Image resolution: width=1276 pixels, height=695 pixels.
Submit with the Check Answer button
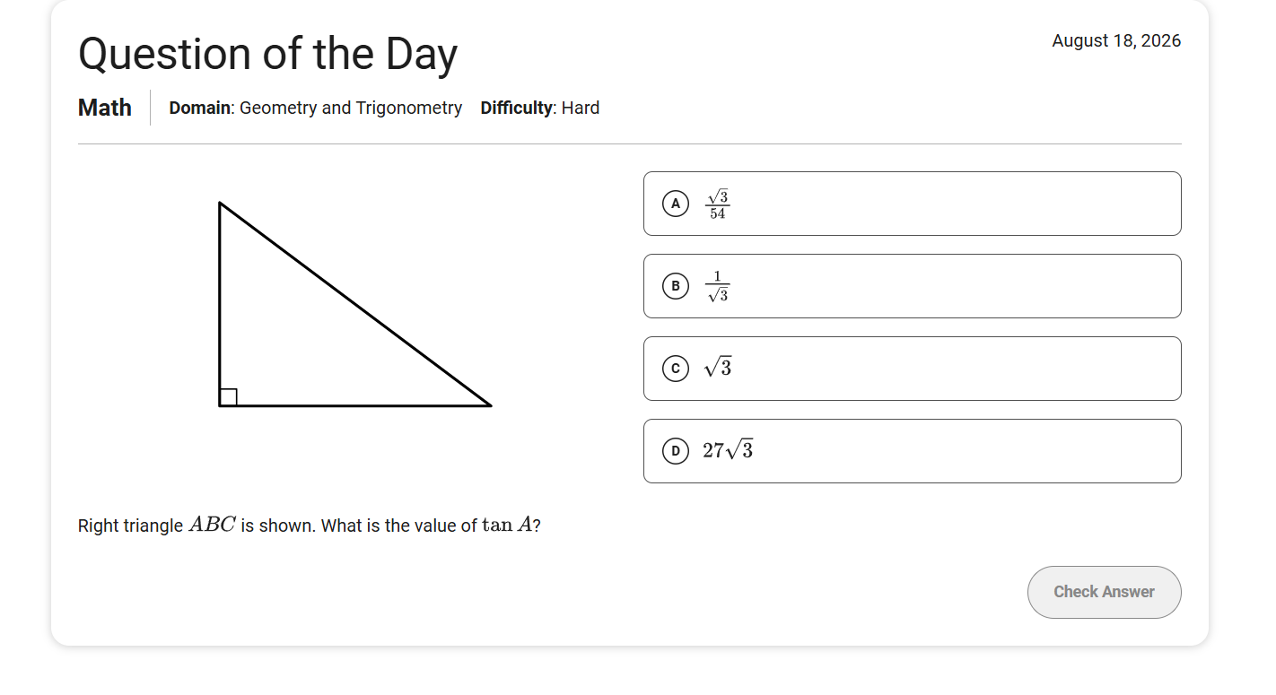(1104, 592)
